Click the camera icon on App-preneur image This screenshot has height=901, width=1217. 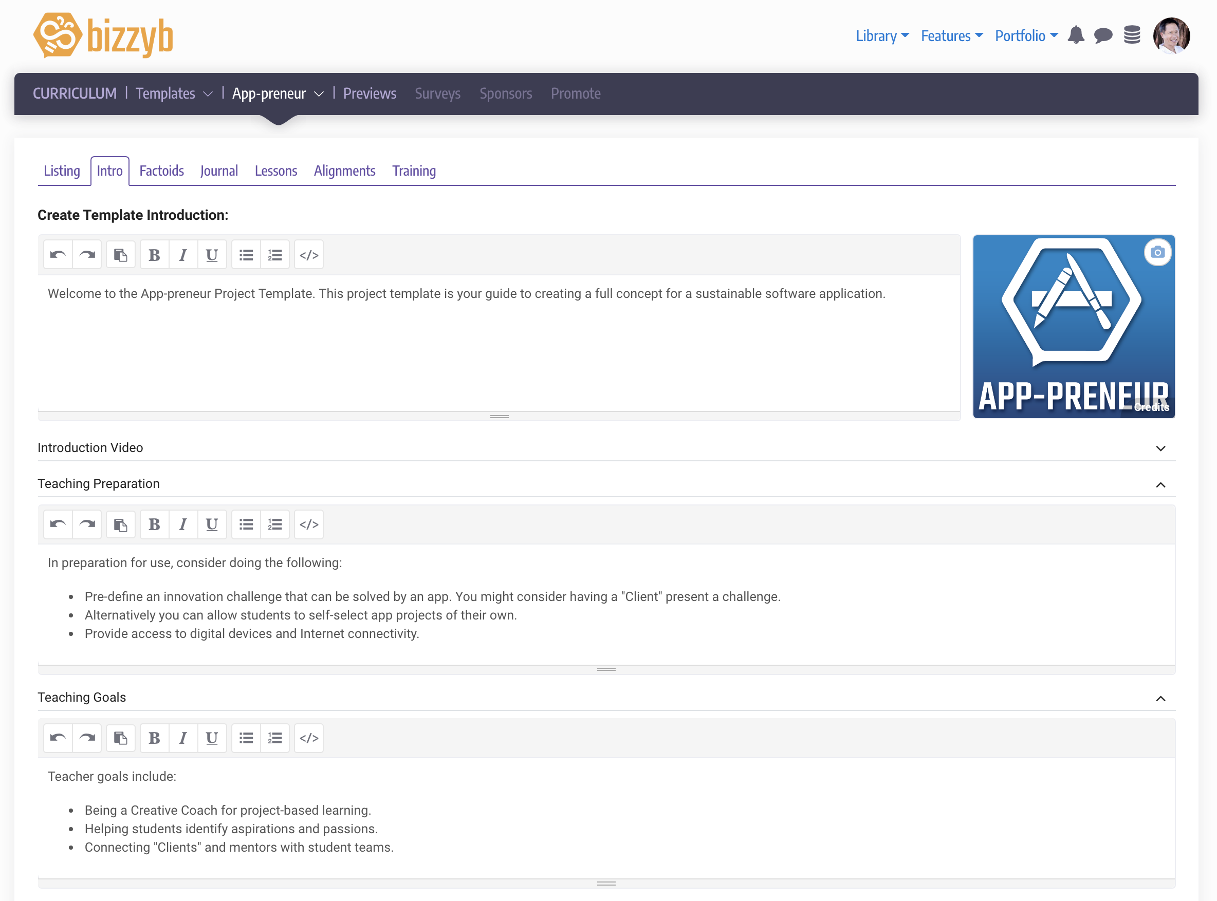[x=1157, y=253]
